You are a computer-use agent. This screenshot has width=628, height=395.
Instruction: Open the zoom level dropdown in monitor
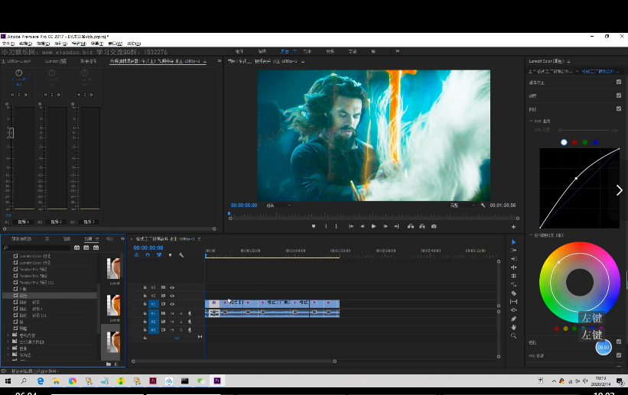(x=278, y=206)
